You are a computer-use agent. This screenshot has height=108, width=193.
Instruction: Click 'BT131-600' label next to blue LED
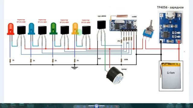(42, 22)
